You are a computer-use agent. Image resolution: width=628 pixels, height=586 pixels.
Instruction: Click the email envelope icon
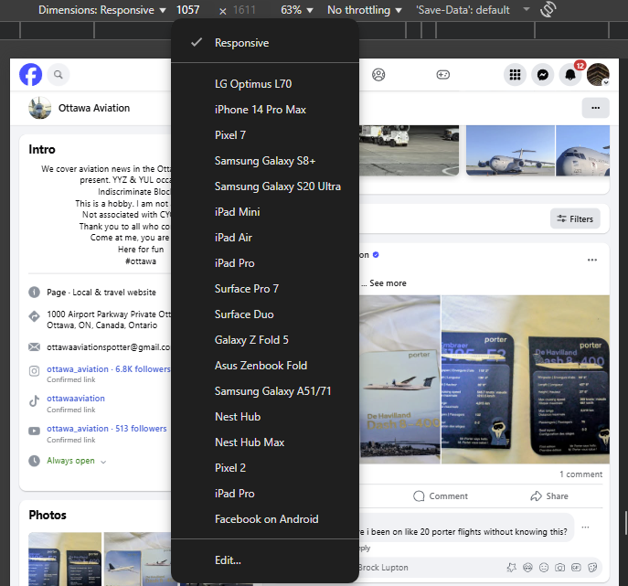tap(35, 346)
